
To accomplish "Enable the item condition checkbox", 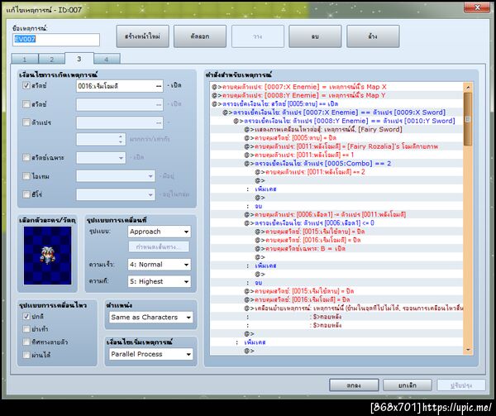I will click(x=26, y=176).
